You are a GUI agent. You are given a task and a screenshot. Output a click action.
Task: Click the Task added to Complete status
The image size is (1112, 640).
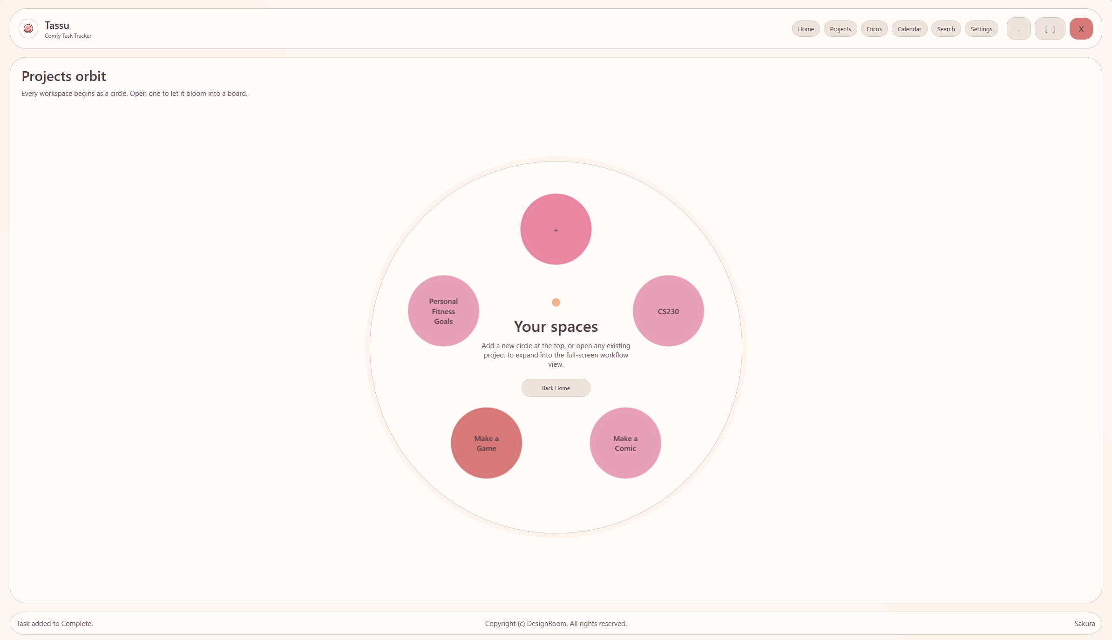tap(55, 624)
